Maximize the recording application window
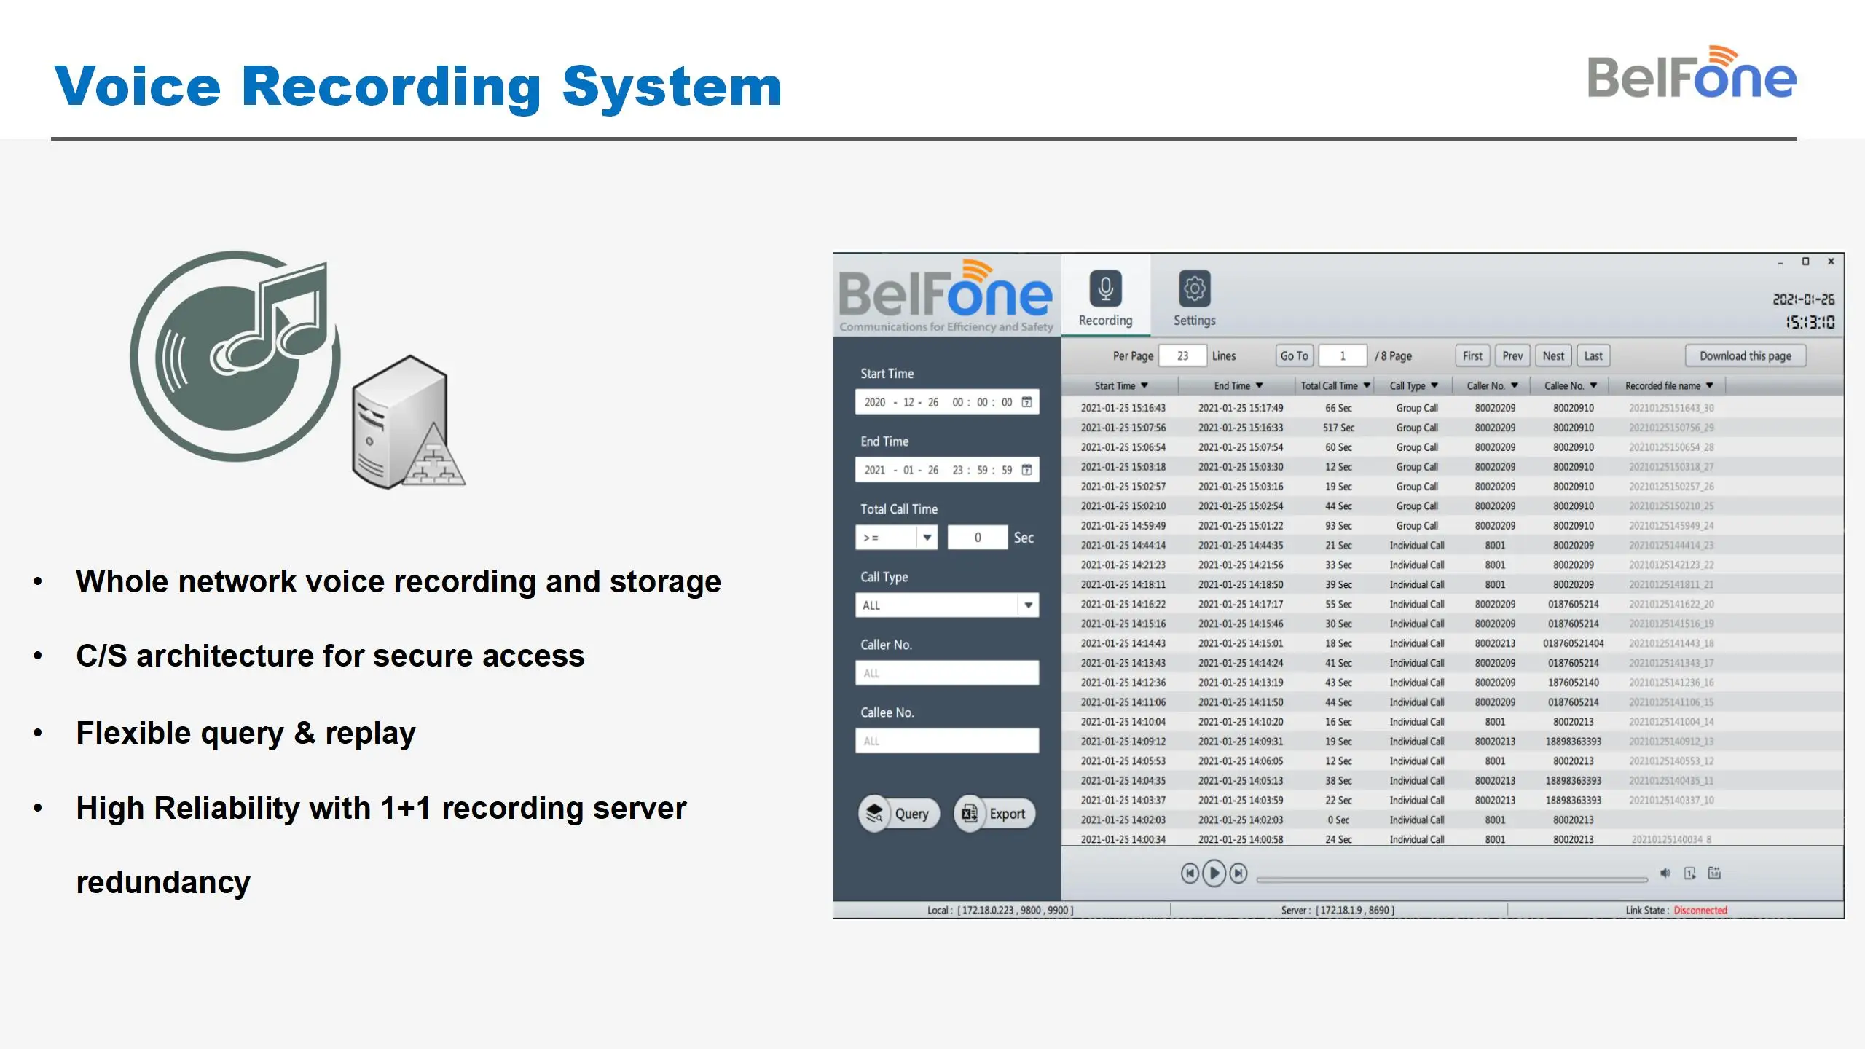This screenshot has height=1049, width=1865. [1805, 262]
